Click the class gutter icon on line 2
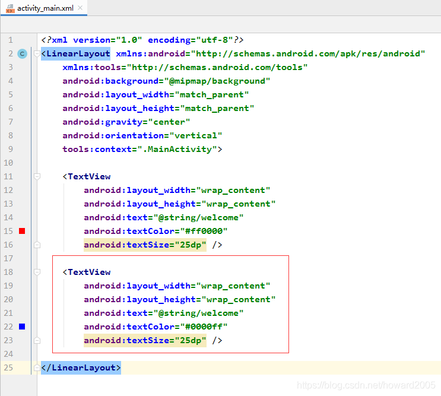 coord(22,53)
